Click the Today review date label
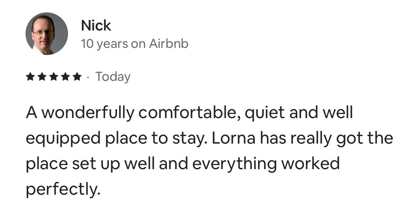The image size is (410, 217). (113, 77)
